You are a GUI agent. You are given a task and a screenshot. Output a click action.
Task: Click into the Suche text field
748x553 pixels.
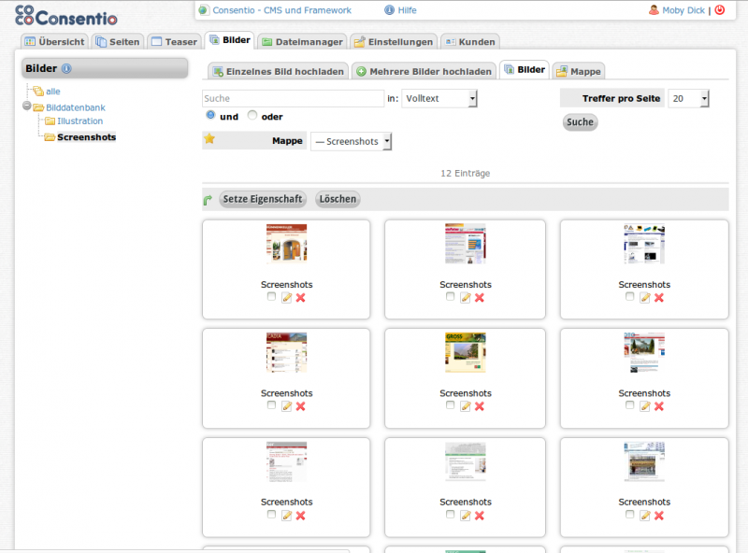tap(293, 98)
